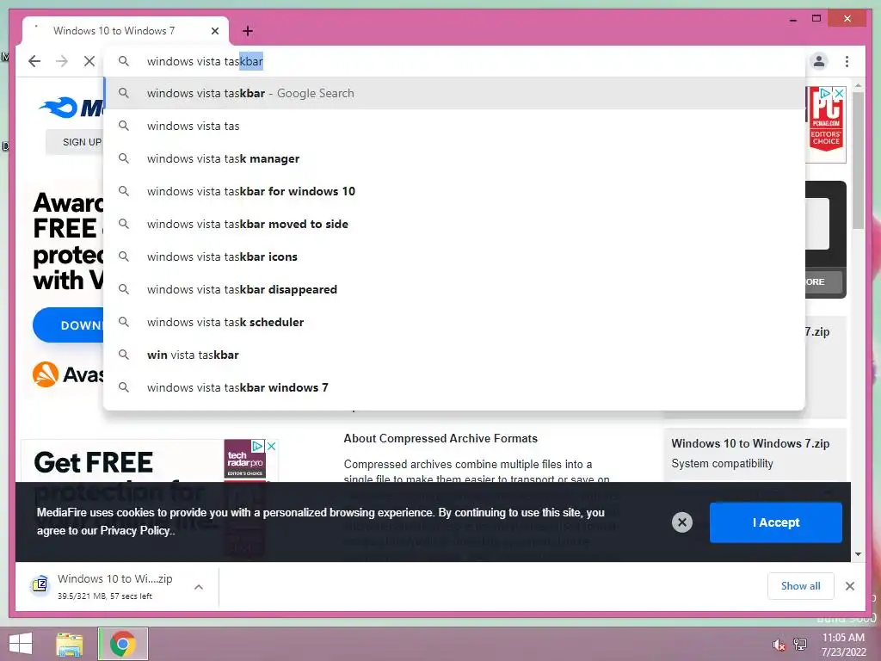Viewport: 881px width, 661px height.
Task: Click 'About Compressed Archive Formats' heading
Action: (440, 438)
